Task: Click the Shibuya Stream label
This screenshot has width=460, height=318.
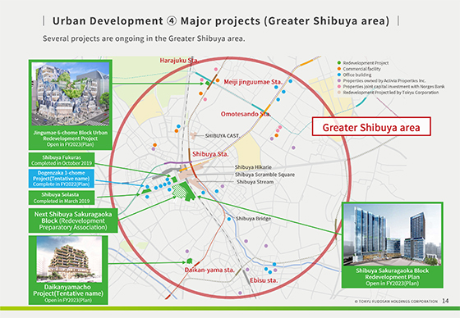Action: pyautogui.click(x=255, y=182)
